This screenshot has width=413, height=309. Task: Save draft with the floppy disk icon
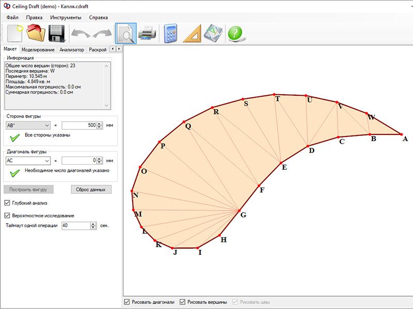[x=57, y=33]
